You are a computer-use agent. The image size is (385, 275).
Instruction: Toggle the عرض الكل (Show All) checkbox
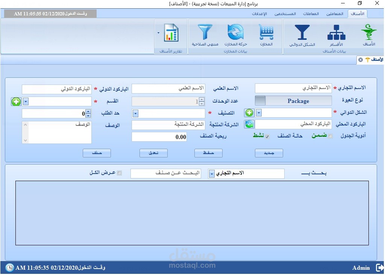pyautogui.click(x=120, y=173)
